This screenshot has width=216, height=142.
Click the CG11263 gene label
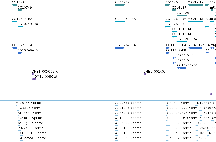[172, 2]
